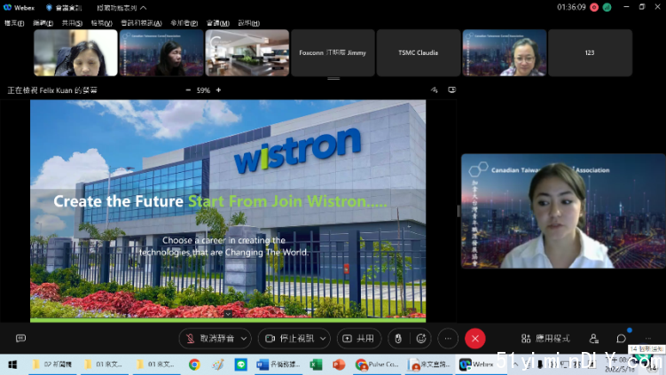The height and width of the screenshot is (375, 666).
Task: Click the shared content layout icon
Action: point(452,90)
